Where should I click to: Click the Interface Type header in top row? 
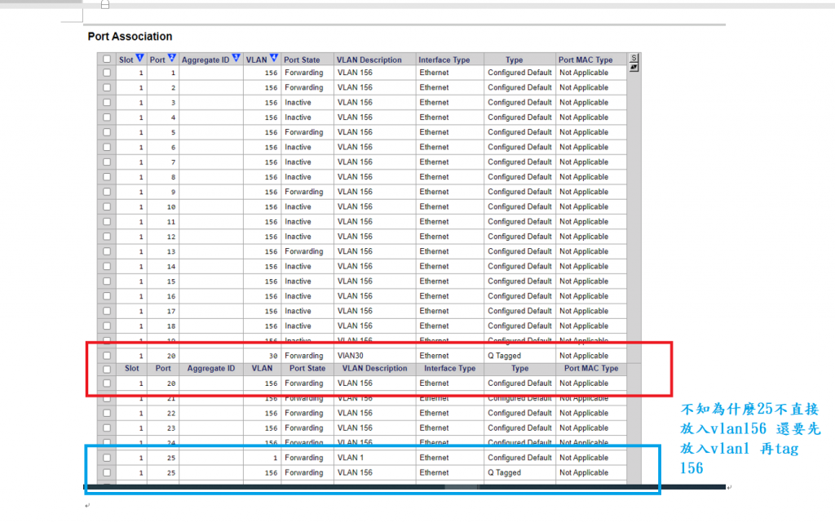click(x=444, y=60)
